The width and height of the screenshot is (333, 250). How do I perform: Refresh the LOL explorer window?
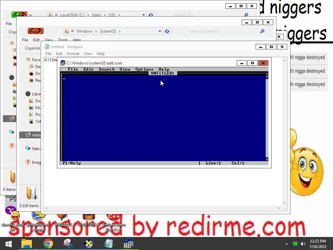[151, 15]
